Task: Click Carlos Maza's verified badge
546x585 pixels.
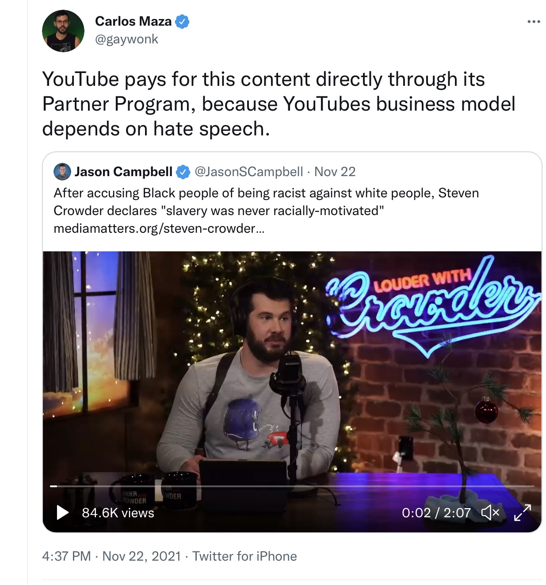Action: (182, 21)
